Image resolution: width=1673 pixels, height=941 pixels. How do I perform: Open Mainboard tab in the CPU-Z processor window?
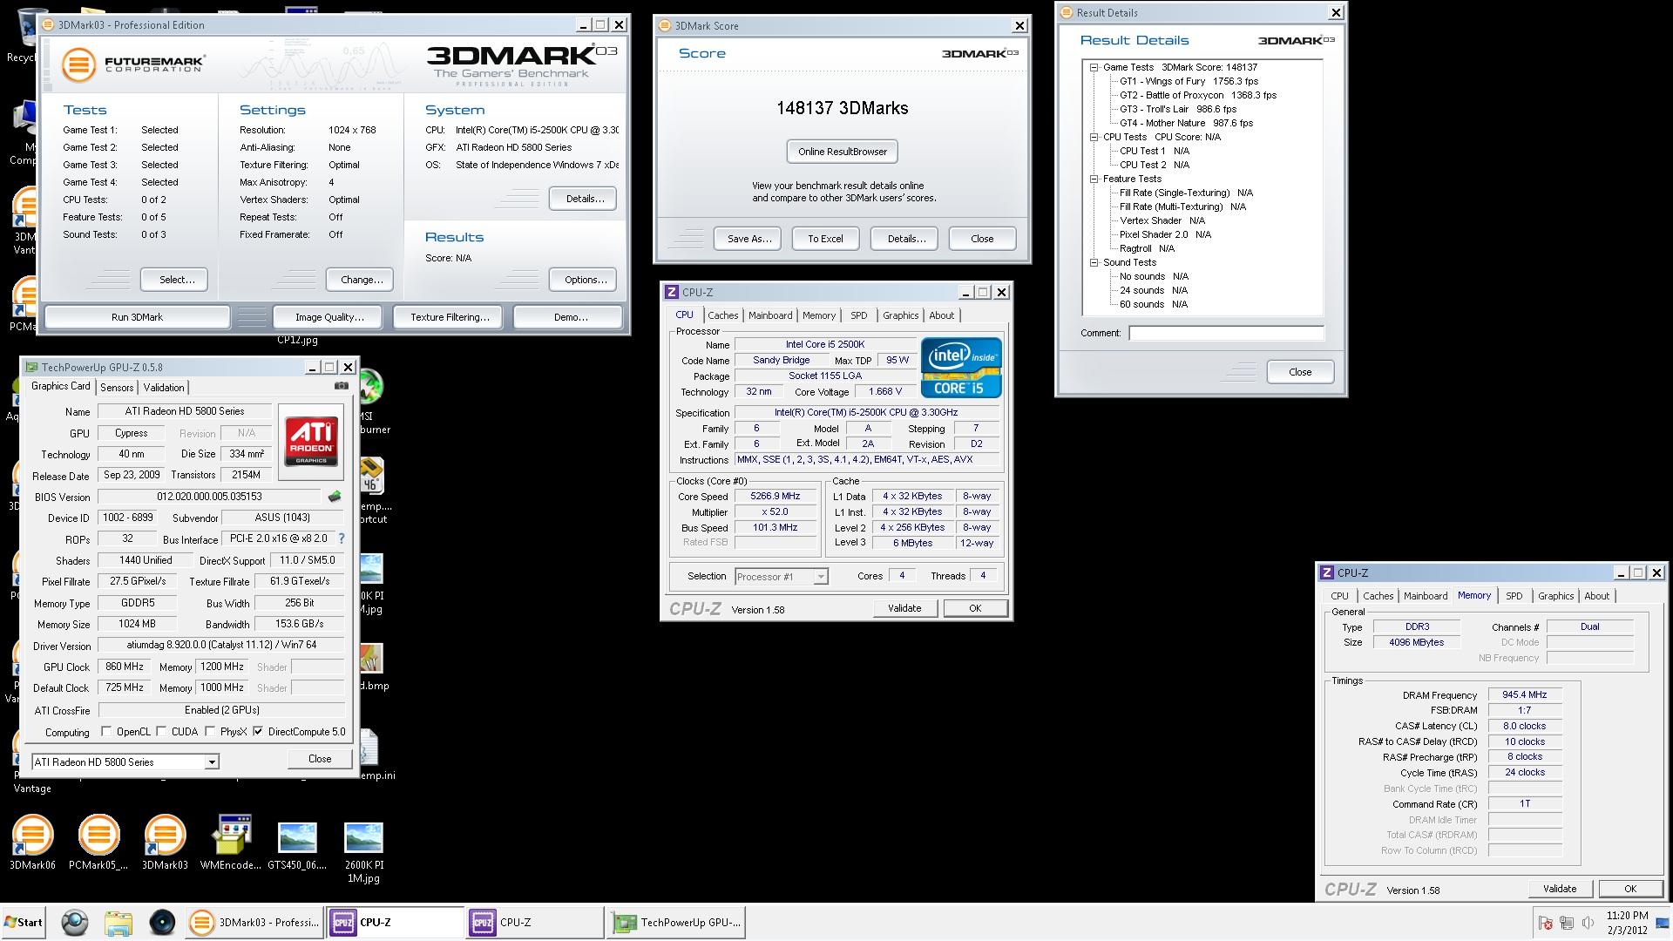click(770, 315)
